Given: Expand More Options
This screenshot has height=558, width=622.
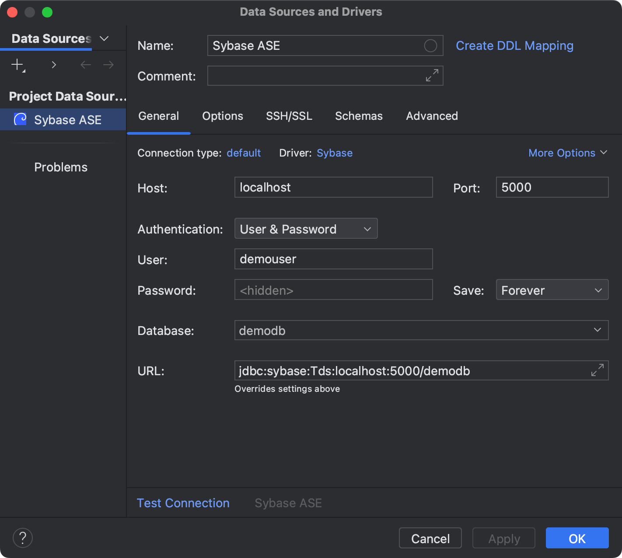Looking at the screenshot, I should [x=567, y=153].
